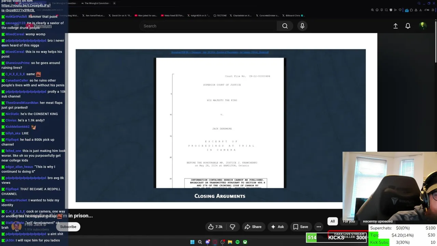Click the Free Jack D channel avatar

[x=16, y=227]
